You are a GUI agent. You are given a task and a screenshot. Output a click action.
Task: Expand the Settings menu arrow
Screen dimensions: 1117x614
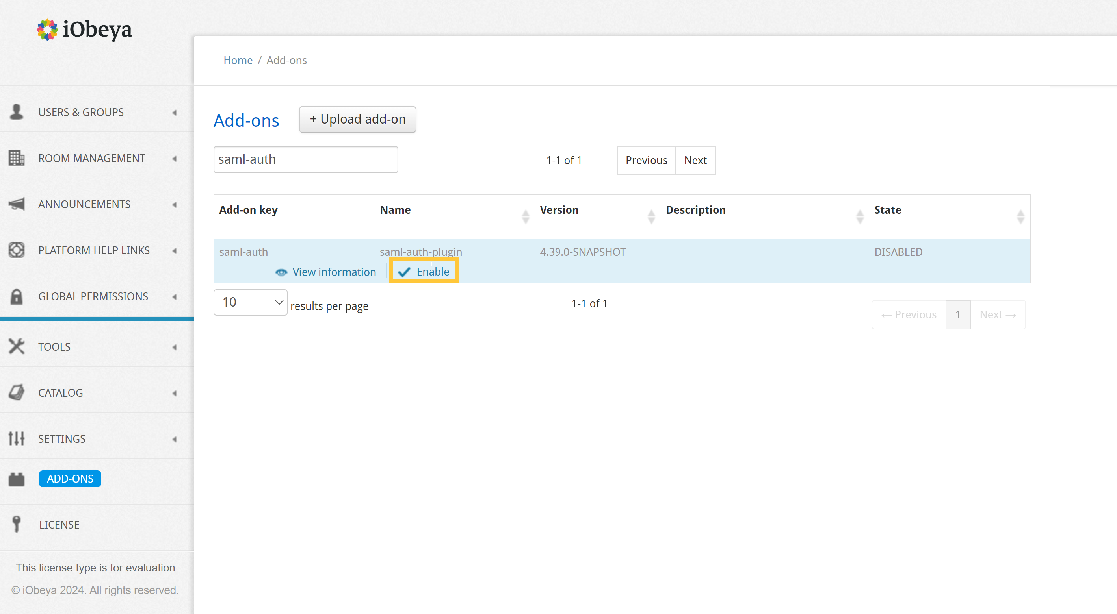click(x=174, y=439)
